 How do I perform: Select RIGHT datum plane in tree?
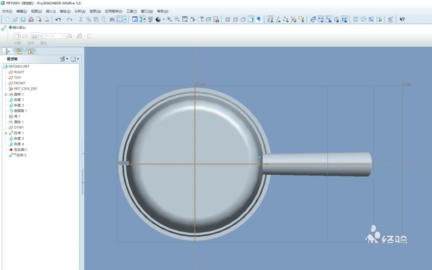(x=16, y=72)
